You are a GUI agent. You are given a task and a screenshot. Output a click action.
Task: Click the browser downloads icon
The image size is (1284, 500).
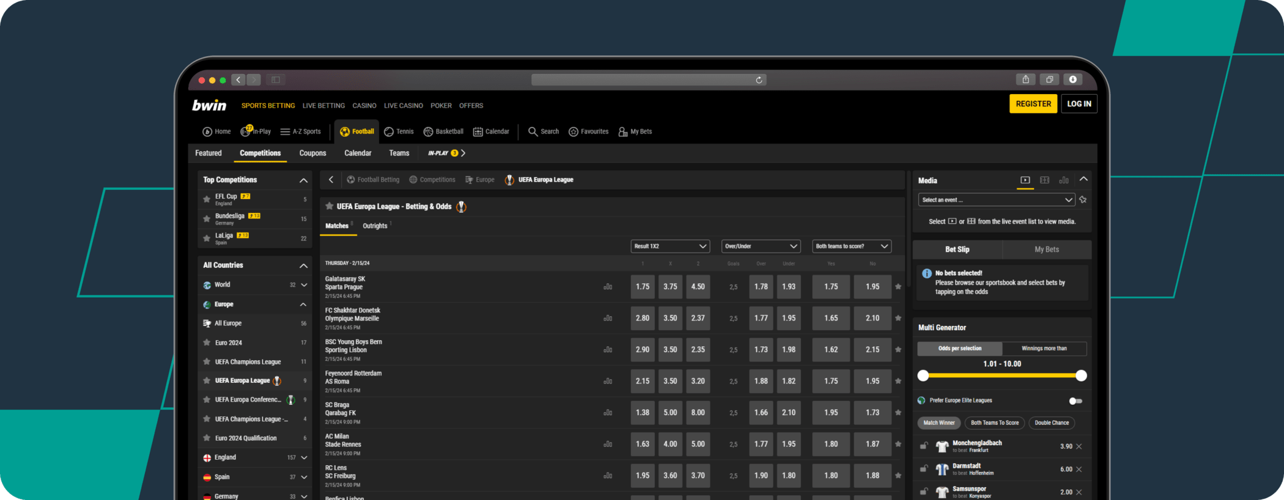click(1073, 79)
